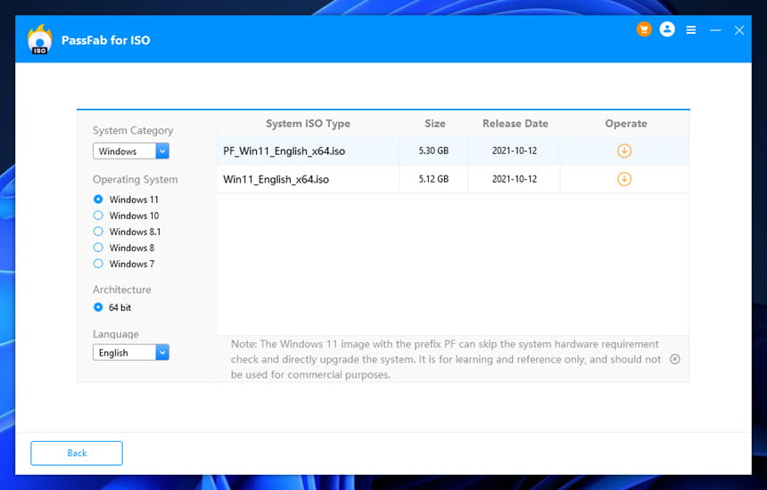Dismiss the note with the circled X

click(674, 359)
